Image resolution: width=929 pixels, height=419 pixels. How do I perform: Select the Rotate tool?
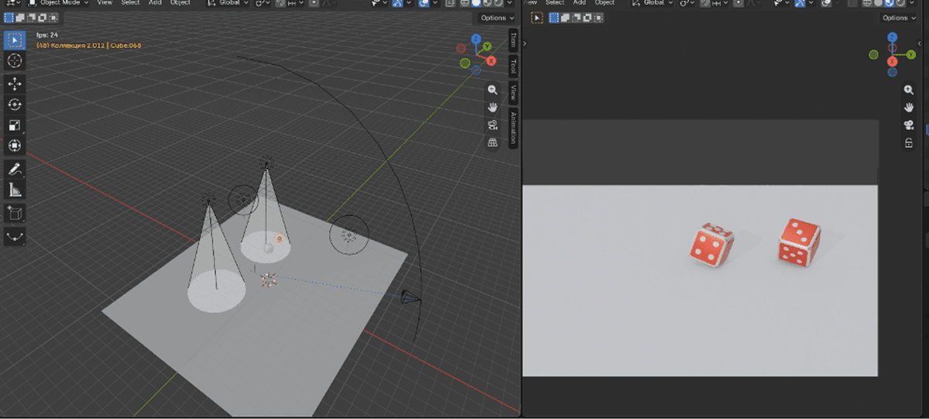(15, 104)
